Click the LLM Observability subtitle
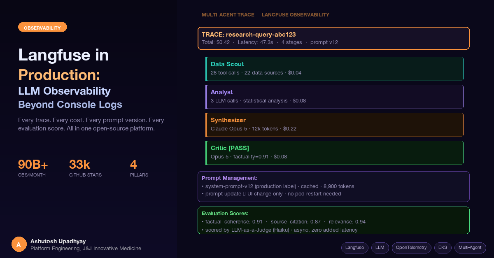The height and width of the screenshot is (258, 494). pos(64,91)
